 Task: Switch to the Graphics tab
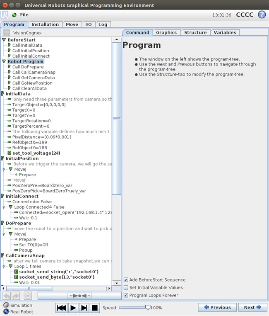tap(166, 32)
